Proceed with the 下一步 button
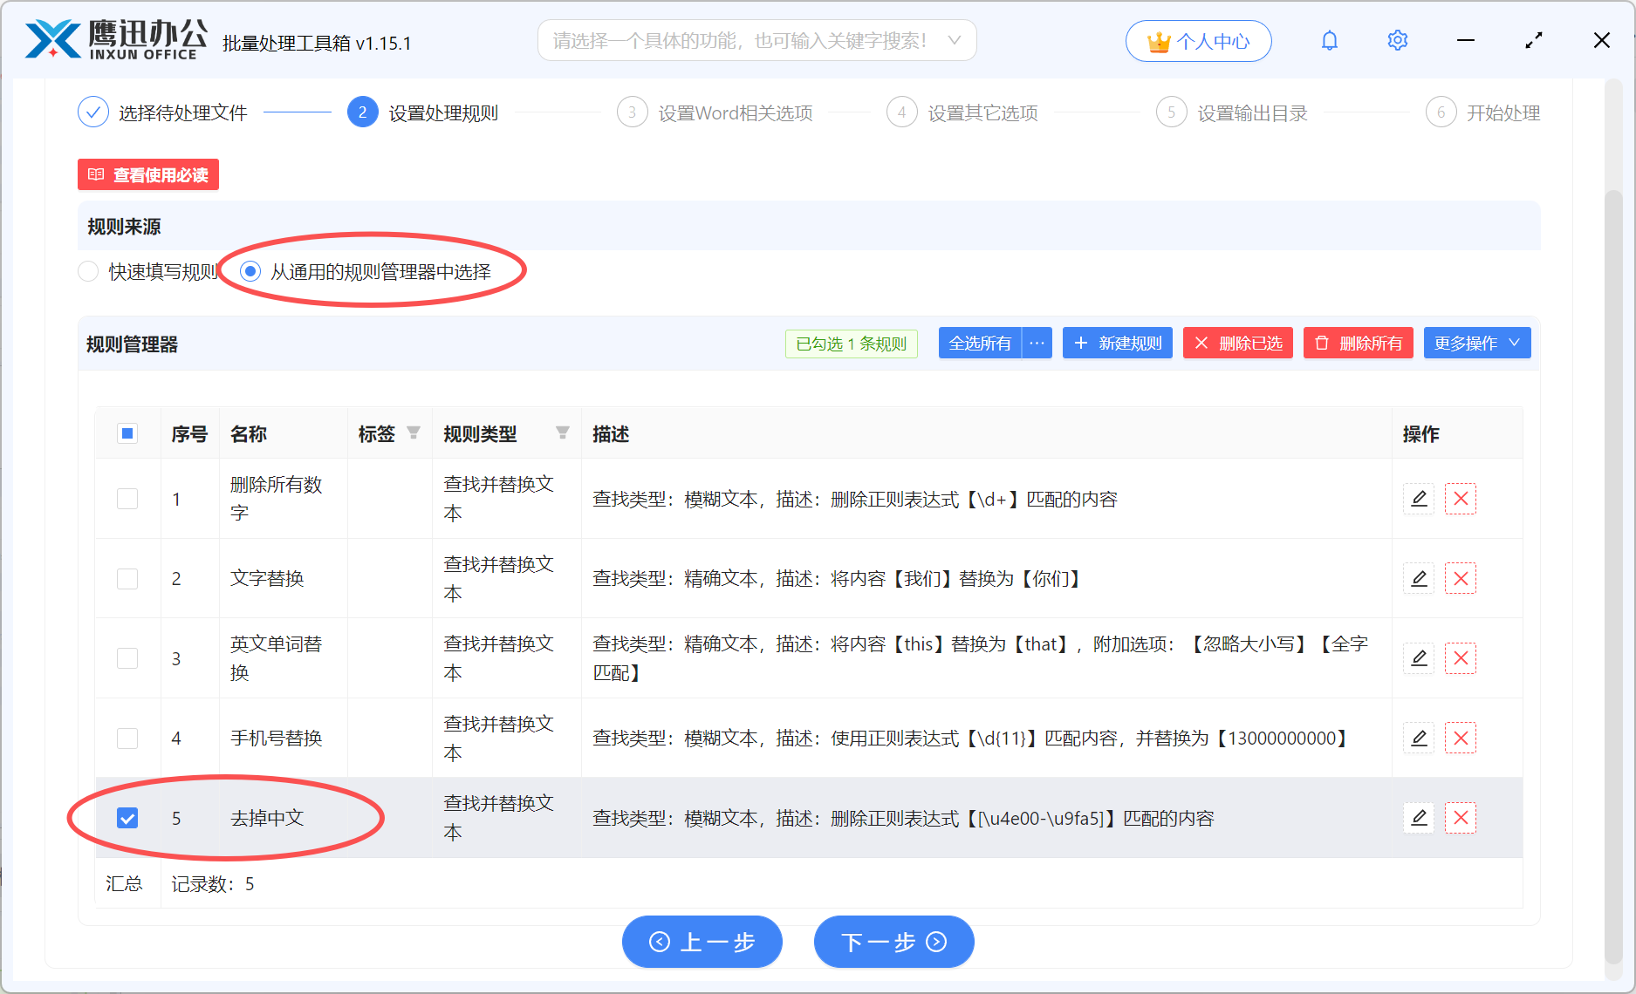 894,942
